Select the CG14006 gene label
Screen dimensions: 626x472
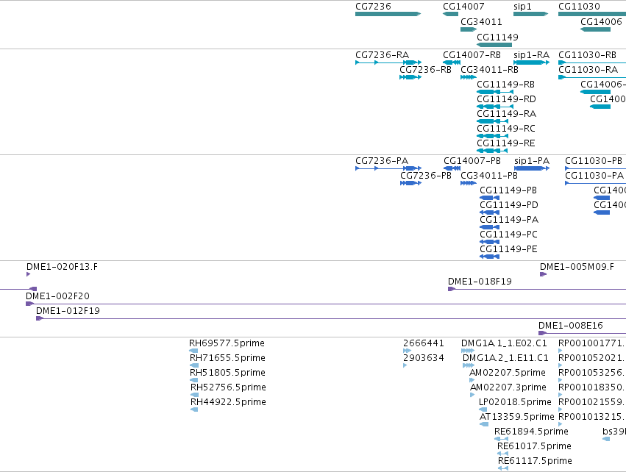[x=601, y=22]
